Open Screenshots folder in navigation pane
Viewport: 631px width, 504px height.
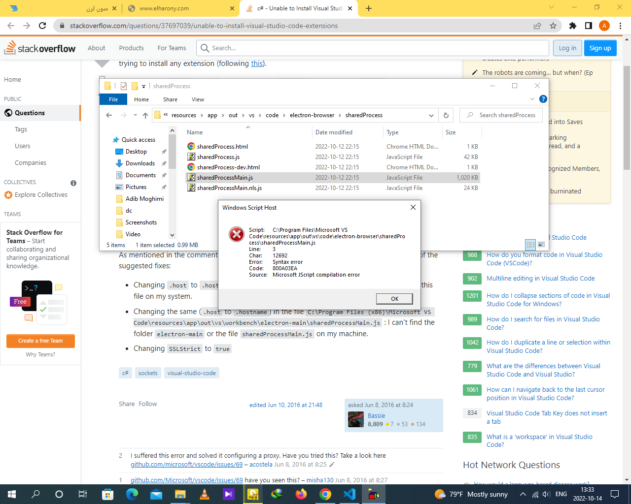[141, 222]
